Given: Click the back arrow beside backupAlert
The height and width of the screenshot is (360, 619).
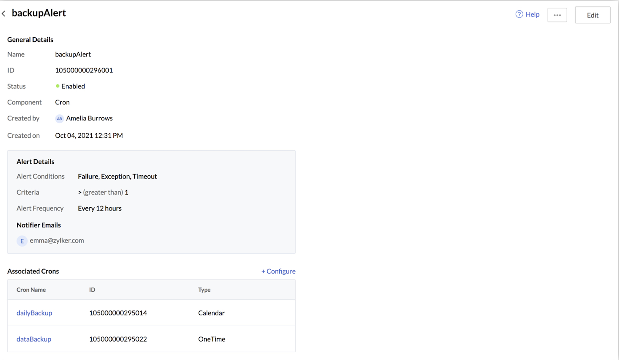Looking at the screenshot, I should click(x=3, y=13).
